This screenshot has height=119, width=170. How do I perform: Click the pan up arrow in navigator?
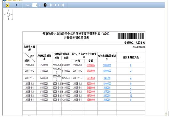pos(8,10)
